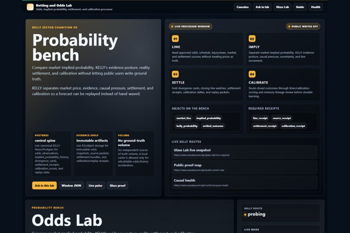This screenshot has width=350, height=233.
Task: Click the SETTLE step card title
Action: pyautogui.click(x=178, y=82)
